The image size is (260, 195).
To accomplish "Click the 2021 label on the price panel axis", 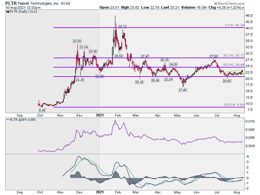I will click(x=100, y=115).
